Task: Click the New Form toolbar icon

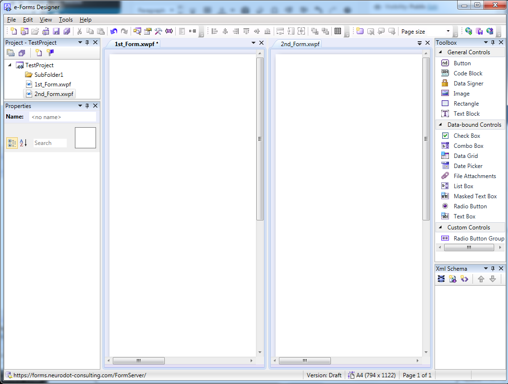Action: [x=13, y=31]
